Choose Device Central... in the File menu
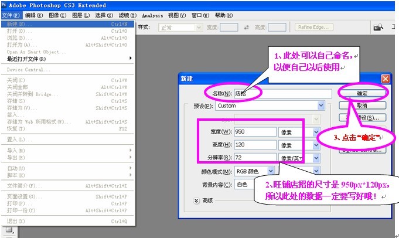This screenshot has width=399, height=238. coord(68,70)
